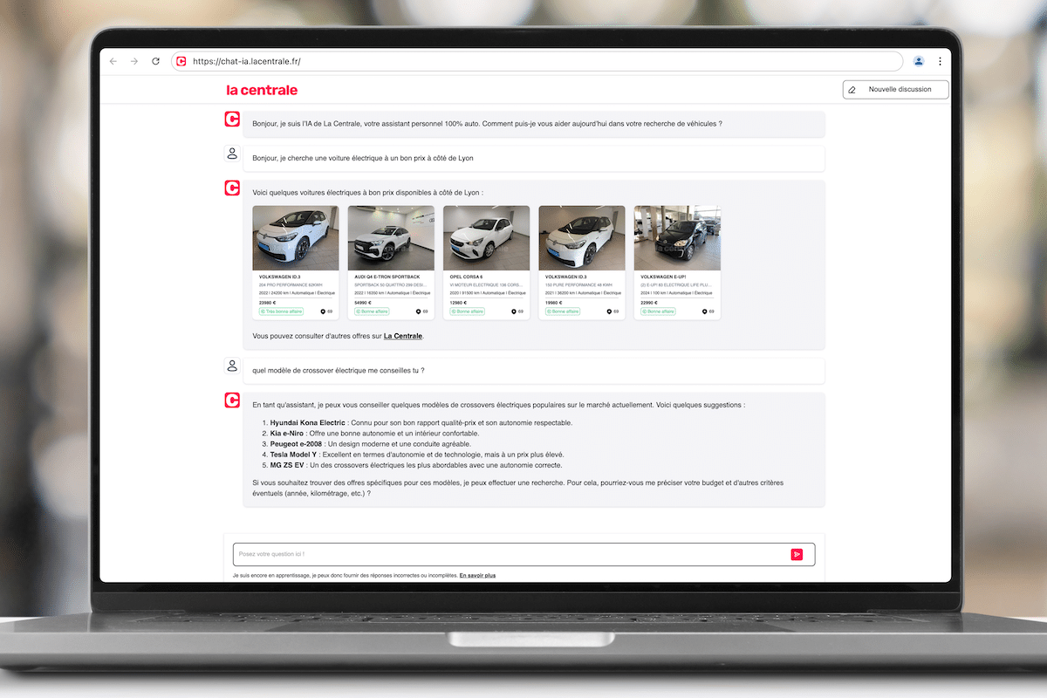Click the browser back arrow
The height and width of the screenshot is (698, 1047).
point(113,61)
